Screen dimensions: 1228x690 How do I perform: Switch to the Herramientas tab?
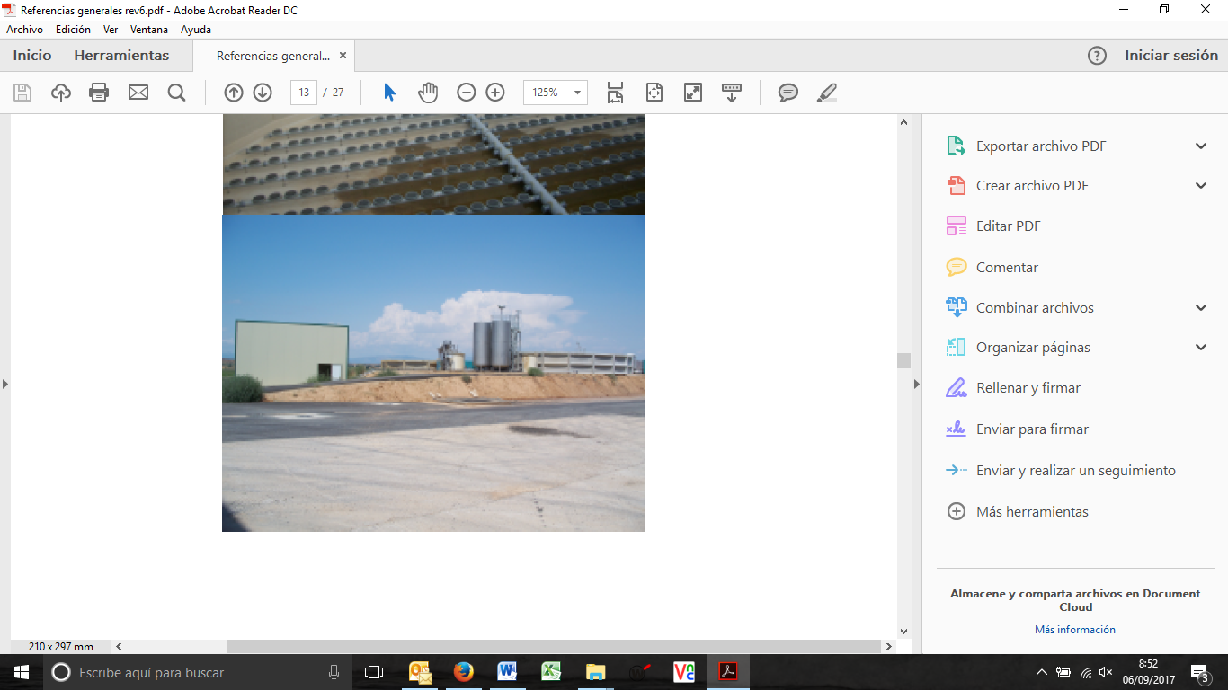[x=121, y=56]
